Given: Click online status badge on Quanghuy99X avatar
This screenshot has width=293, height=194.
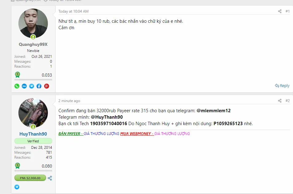Looking at the screenshot, I should tap(33, 37).
